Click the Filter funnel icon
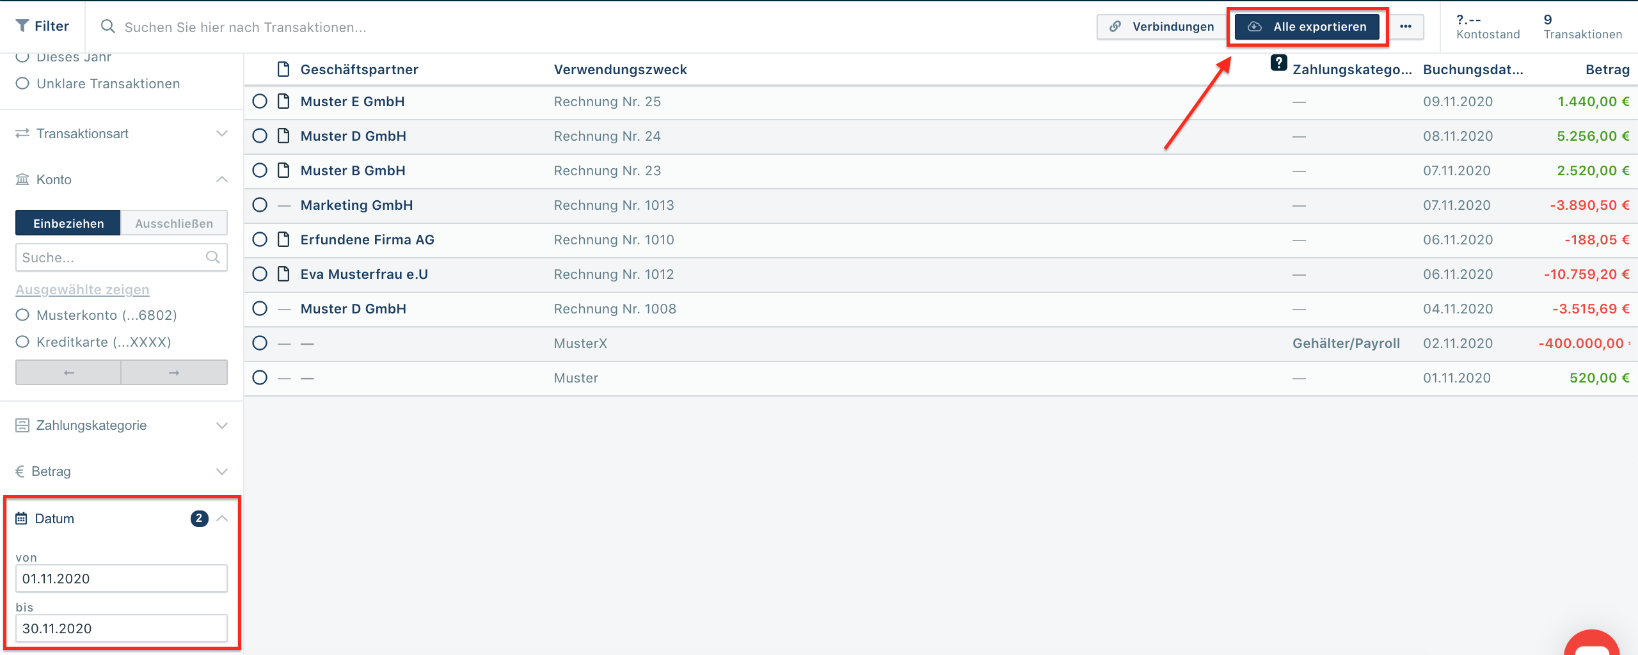The height and width of the screenshot is (655, 1638). pos(22,26)
